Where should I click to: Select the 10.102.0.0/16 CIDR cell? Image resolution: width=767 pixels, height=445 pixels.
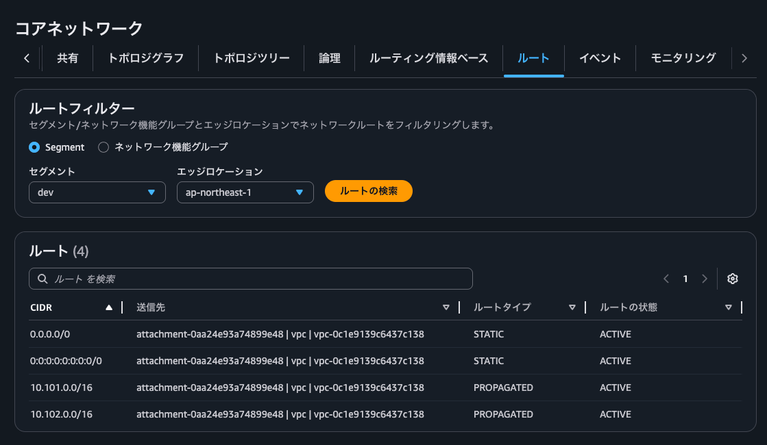[61, 414]
